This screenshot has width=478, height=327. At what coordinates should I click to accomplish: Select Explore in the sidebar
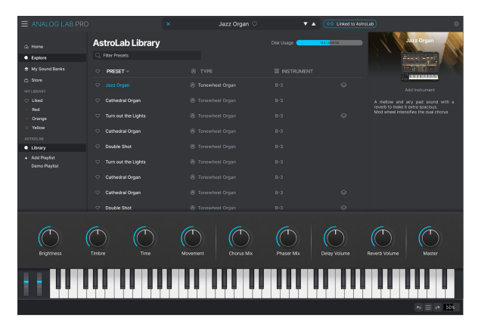(x=52, y=58)
